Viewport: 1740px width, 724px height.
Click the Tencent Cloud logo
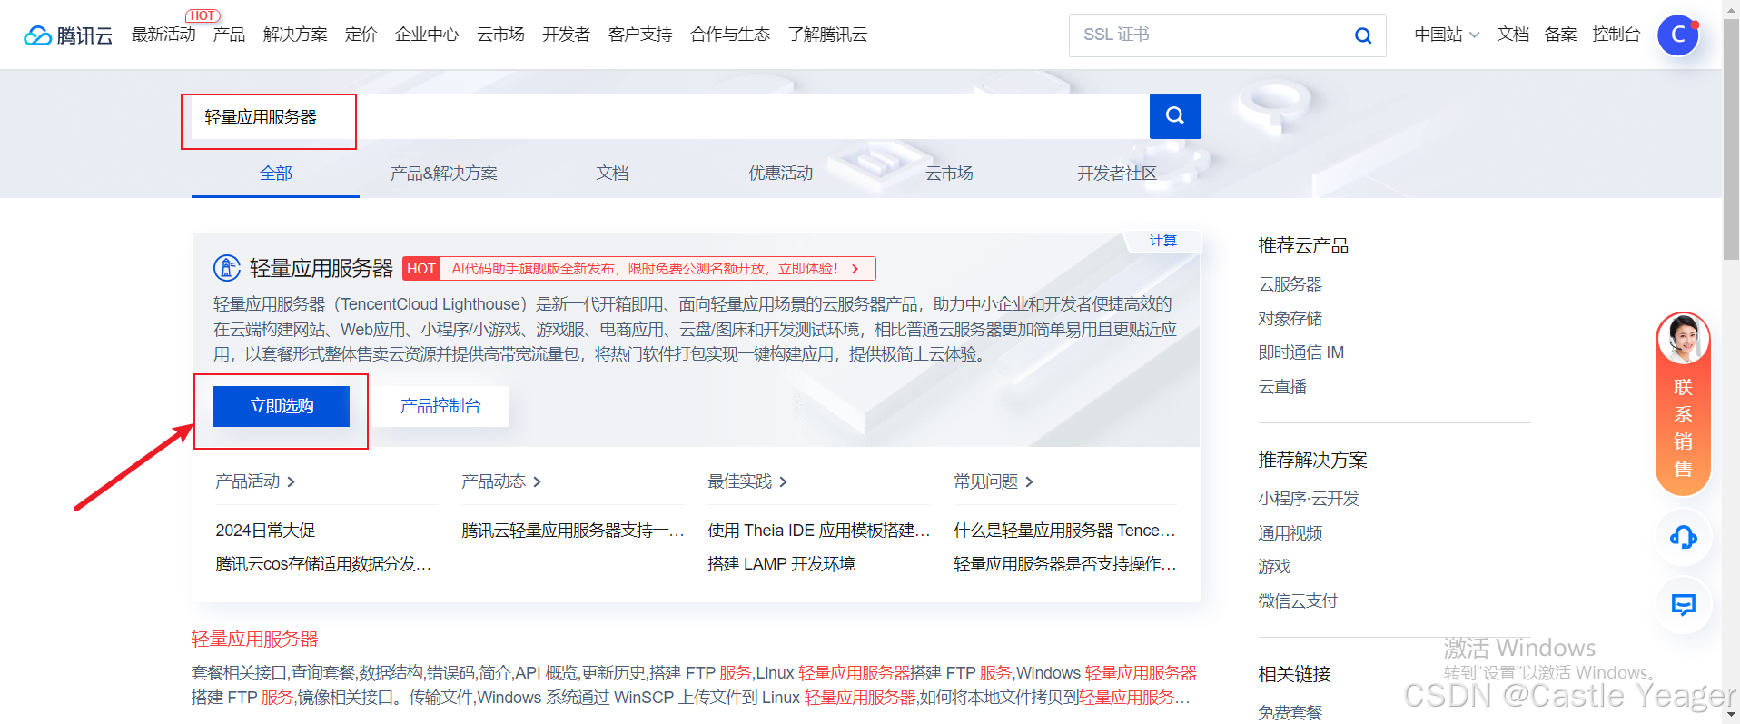tap(68, 35)
